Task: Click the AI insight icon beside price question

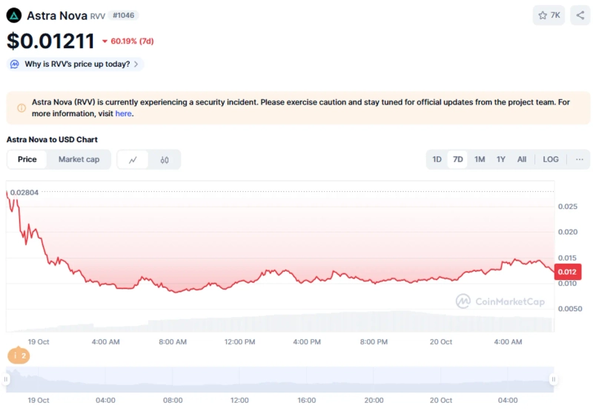Action: [x=15, y=64]
